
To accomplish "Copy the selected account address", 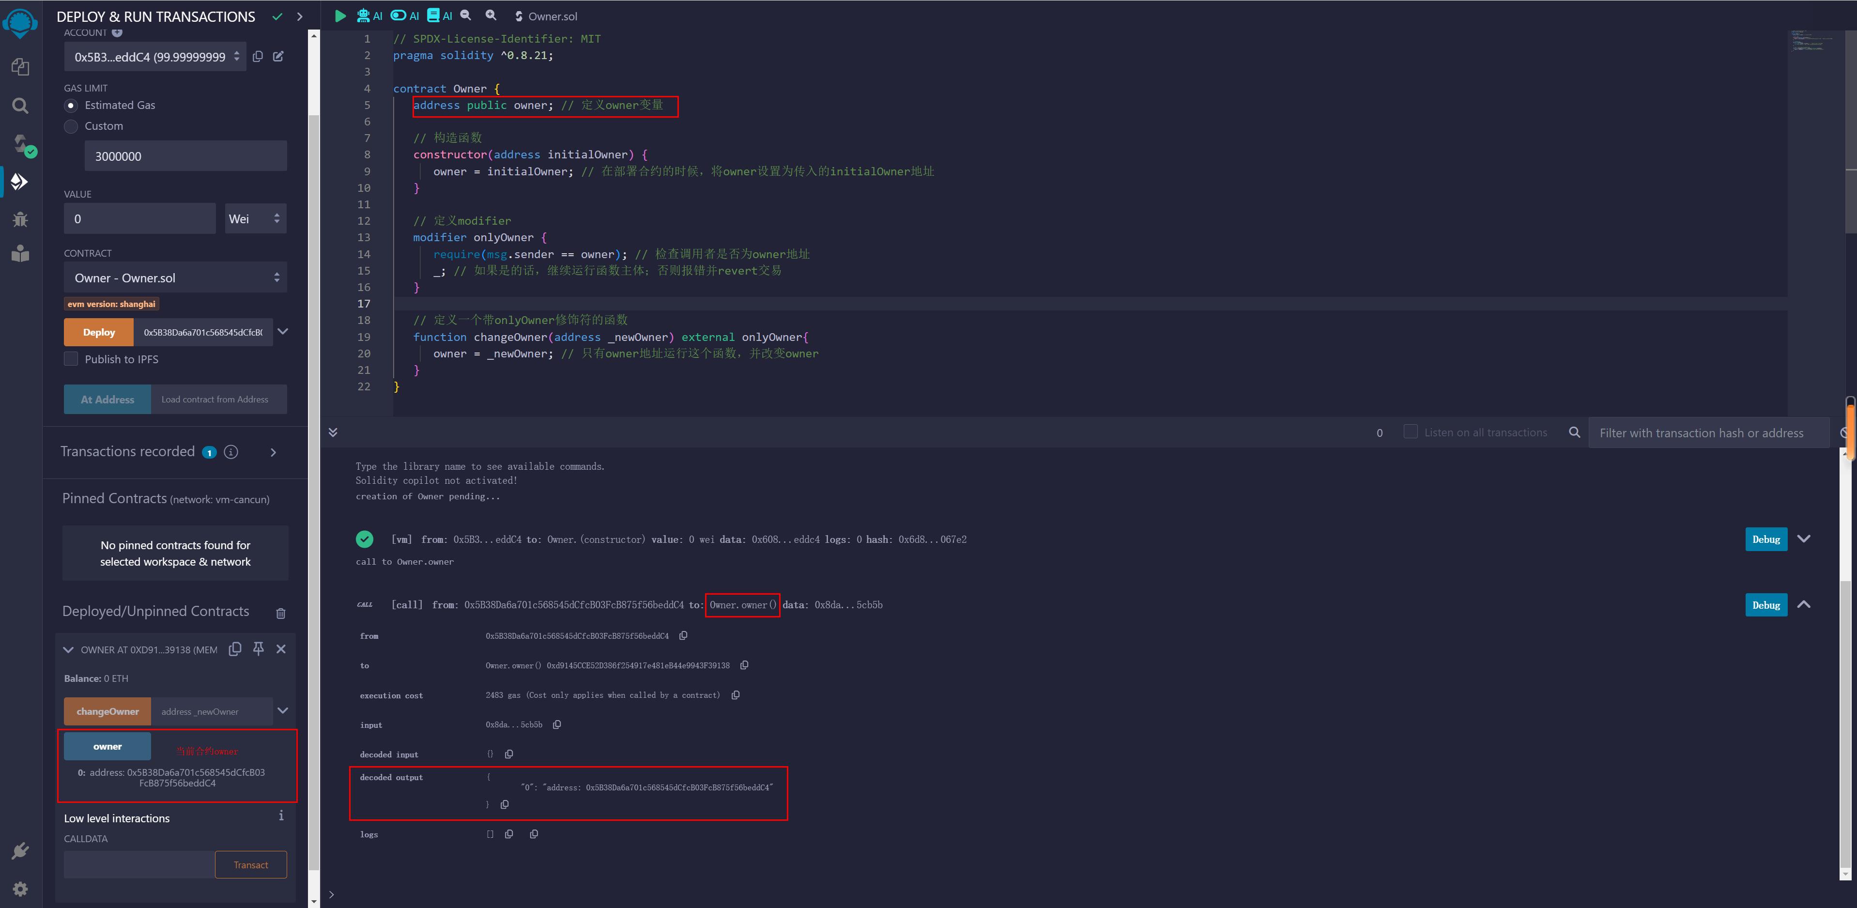I will click(258, 56).
